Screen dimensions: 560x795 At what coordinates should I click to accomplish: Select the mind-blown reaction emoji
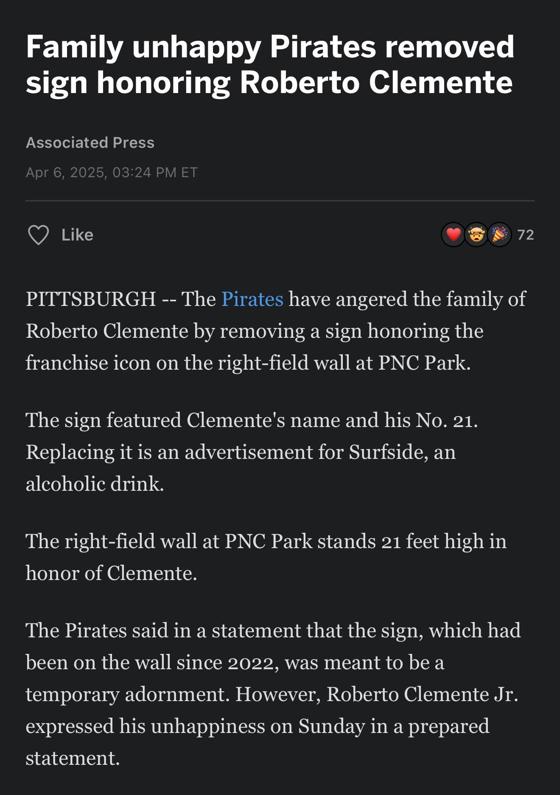tap(476, 235)
